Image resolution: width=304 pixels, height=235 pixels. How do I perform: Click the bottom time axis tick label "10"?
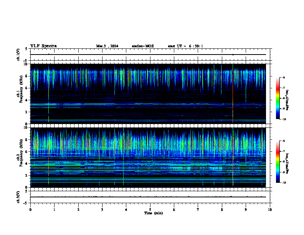tap(270, 210)
